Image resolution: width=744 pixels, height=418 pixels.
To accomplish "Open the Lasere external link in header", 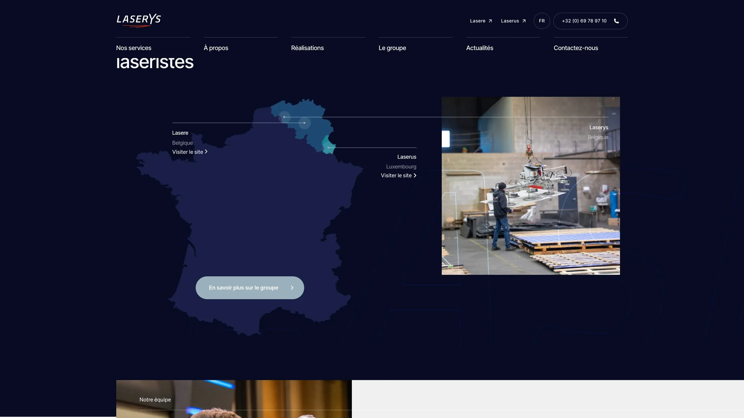I will (481, 21).
